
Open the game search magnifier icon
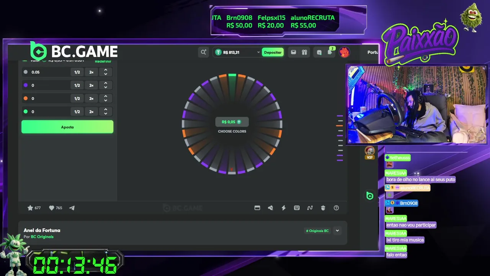tap(203, 52)
